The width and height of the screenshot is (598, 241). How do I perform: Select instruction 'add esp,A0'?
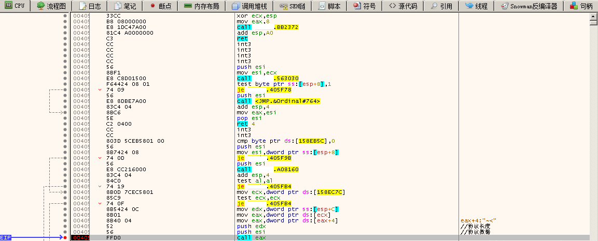click(x=255, y=33)
